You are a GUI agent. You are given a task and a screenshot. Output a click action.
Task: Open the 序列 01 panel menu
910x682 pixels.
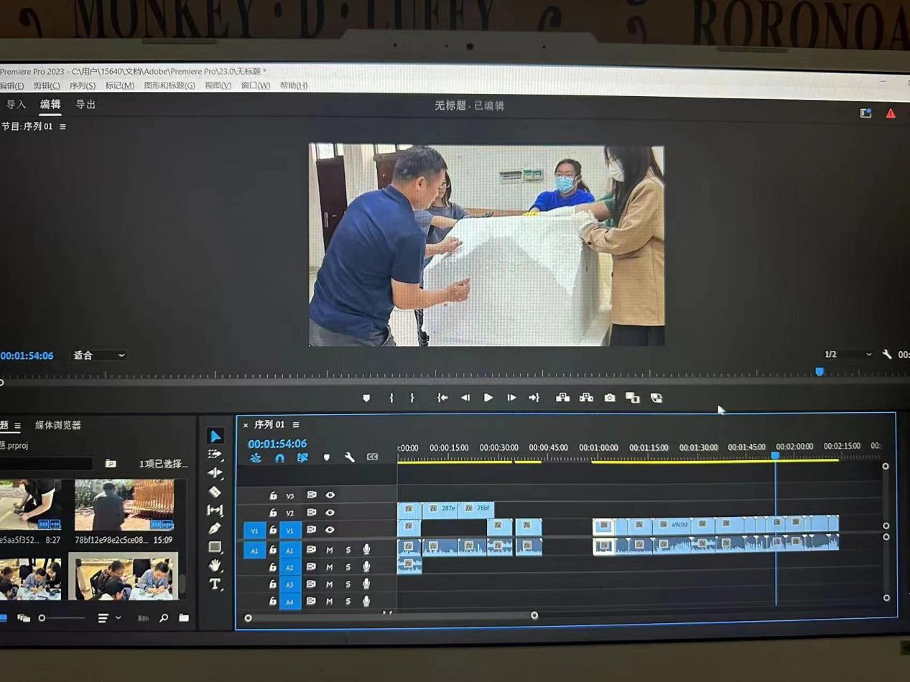[296, 425]
